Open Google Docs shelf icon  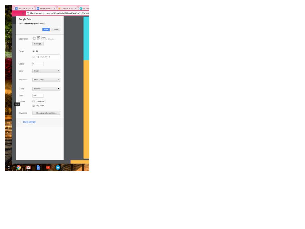pos(38,167)
